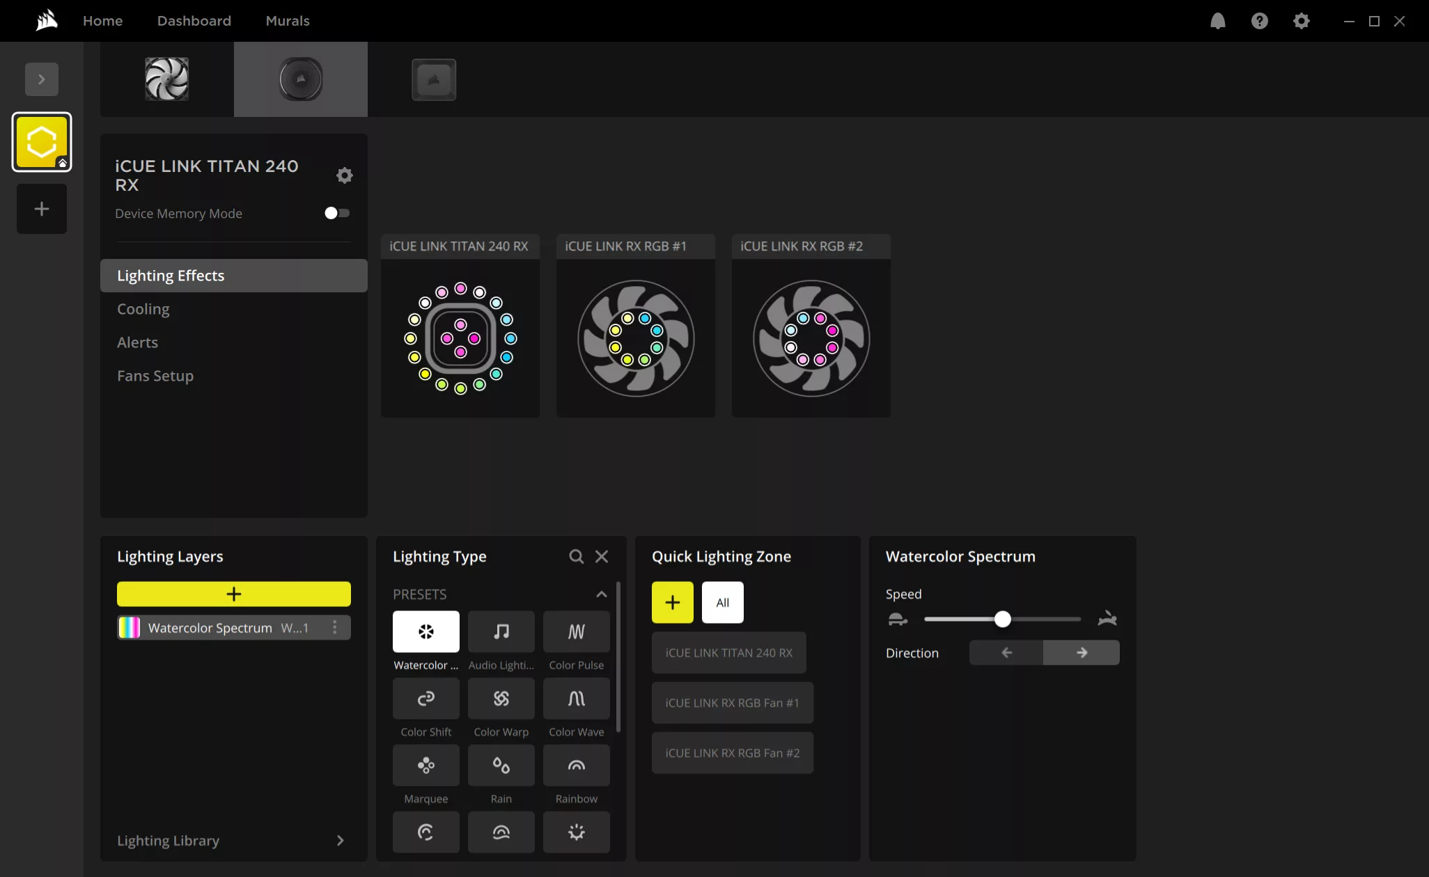1429x877 pixels.
Task: Set direction to right arrow
Action: point(1081,653)
